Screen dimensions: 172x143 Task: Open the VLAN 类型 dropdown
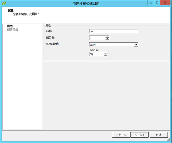(136, 45)
